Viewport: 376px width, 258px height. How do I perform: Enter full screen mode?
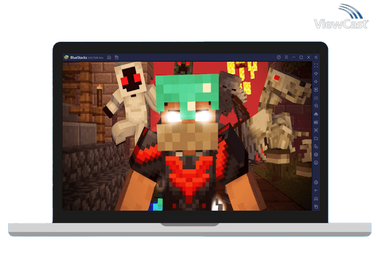click(x=316, y=65)
